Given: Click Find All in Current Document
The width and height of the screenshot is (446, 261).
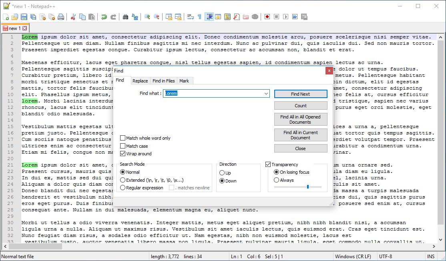Looking at the screenshot, I should coord(301,135).
